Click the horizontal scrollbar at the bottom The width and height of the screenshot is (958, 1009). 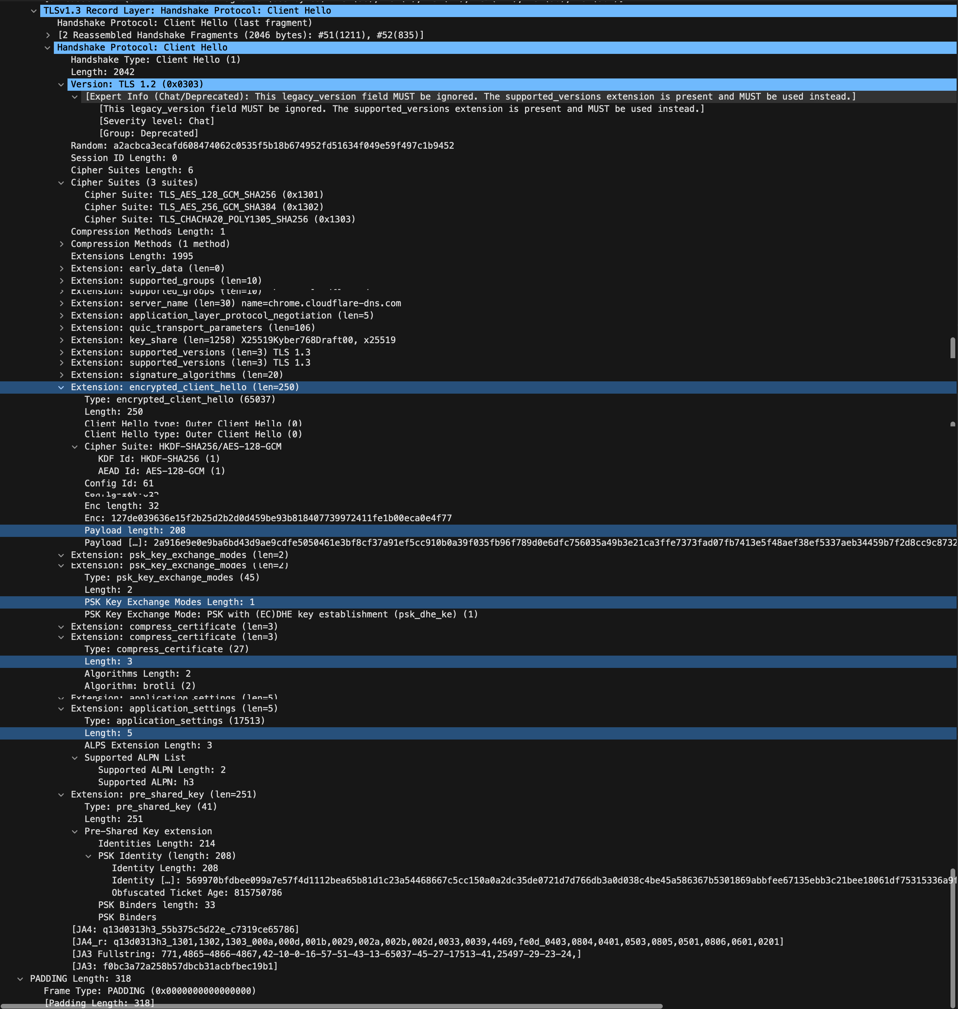click(x=331, y=1006)
